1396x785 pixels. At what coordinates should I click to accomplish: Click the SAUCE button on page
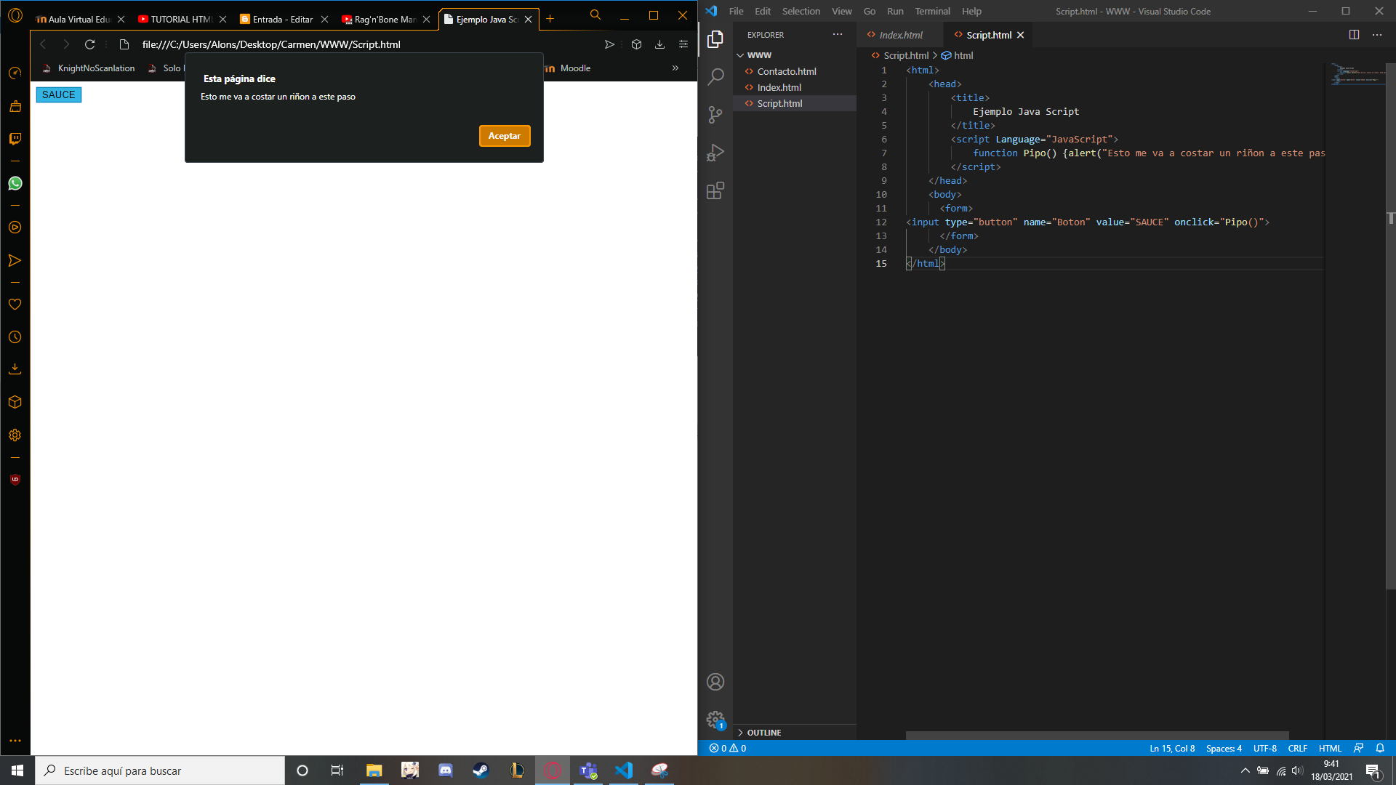coord(59,95)
